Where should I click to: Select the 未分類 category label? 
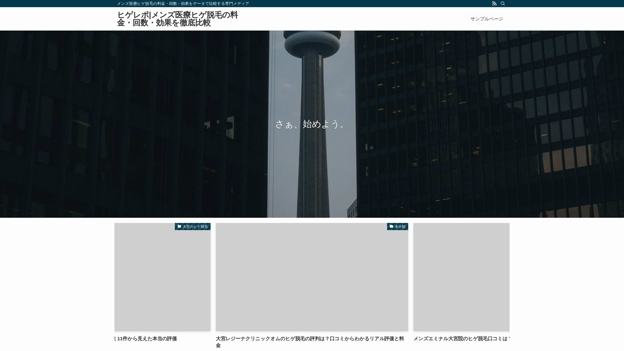(397, 227)
